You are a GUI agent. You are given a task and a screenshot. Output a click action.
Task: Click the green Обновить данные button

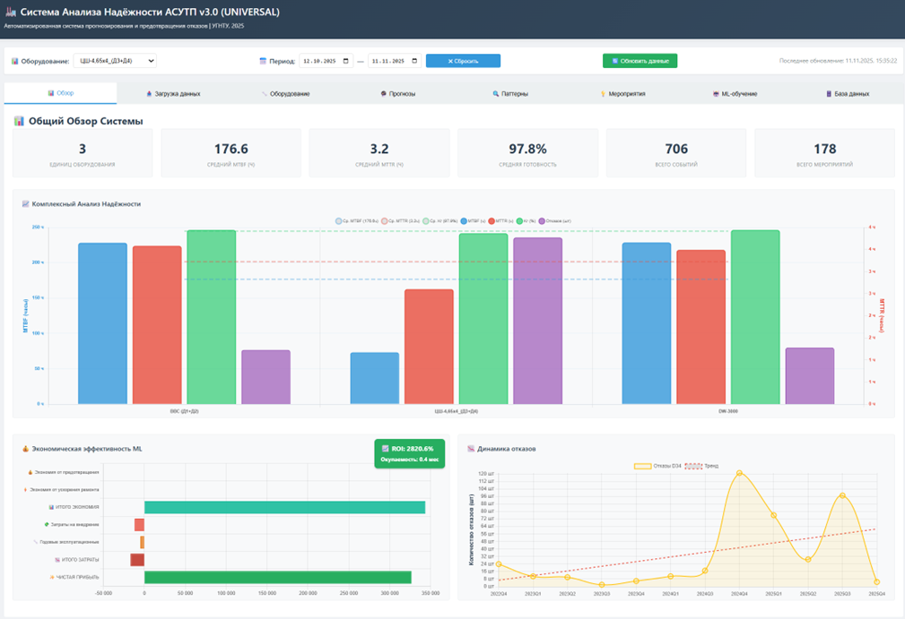click(640, 61)
